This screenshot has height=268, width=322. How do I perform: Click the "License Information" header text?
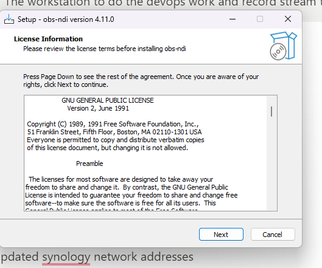tap(48, 39)
